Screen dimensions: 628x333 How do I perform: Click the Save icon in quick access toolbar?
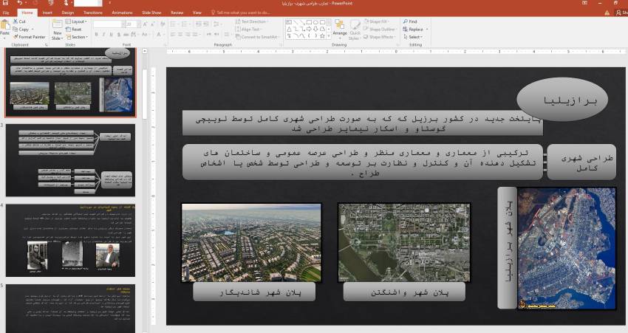pos(4,4)
